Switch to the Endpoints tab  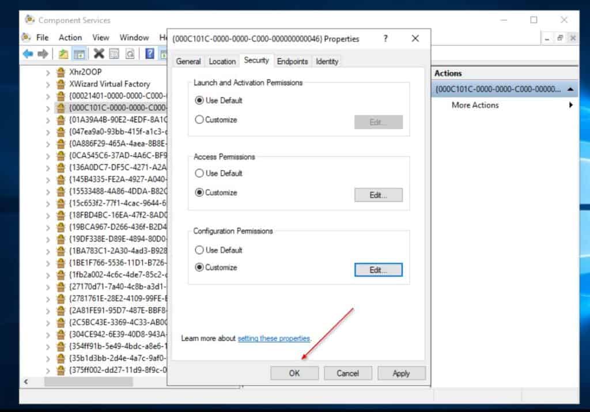coord(292,61)
